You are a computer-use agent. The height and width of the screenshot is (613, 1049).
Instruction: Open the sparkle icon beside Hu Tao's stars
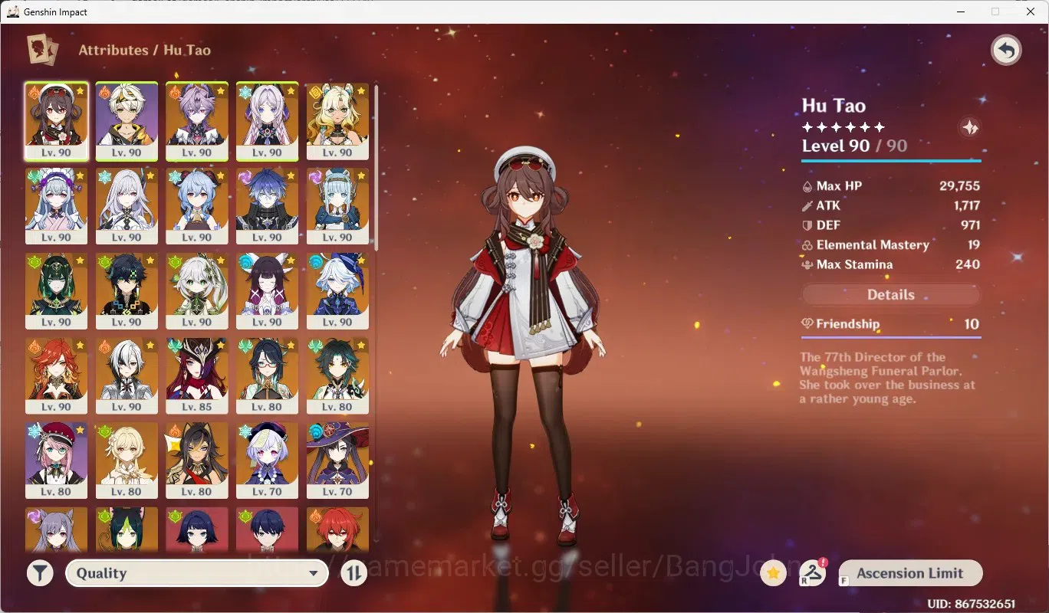[x=970, y=127]
